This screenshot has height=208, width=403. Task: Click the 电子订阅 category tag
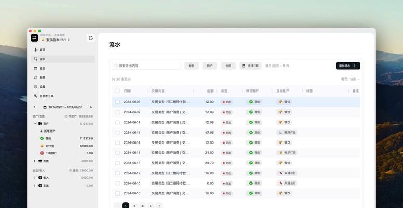287,153
